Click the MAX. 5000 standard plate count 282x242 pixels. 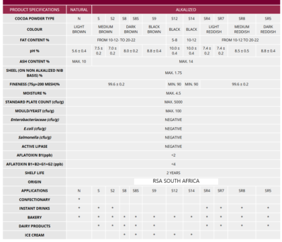(173, 102)
